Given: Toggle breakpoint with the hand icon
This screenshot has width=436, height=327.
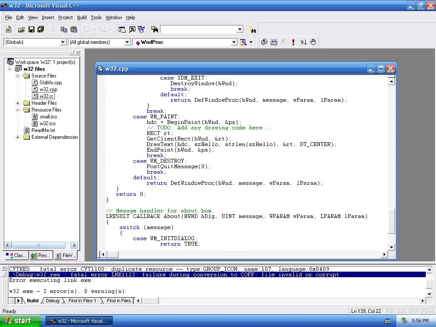Looking at the screenshot, I should [313, 42].
